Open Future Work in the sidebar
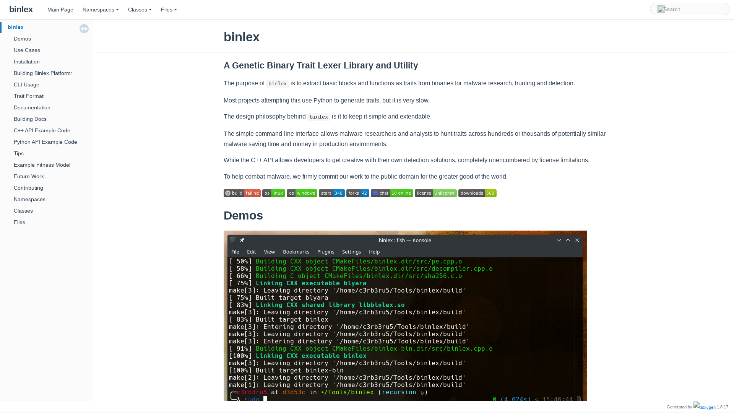Image resolution: width=734 pixels, height=413 pixels. pyautogui.click(x=29, y=176)
